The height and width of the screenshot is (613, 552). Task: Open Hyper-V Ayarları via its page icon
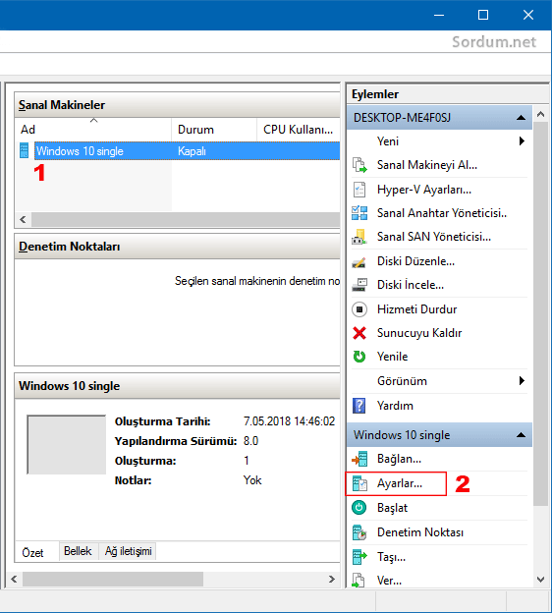tap(359, 190)
